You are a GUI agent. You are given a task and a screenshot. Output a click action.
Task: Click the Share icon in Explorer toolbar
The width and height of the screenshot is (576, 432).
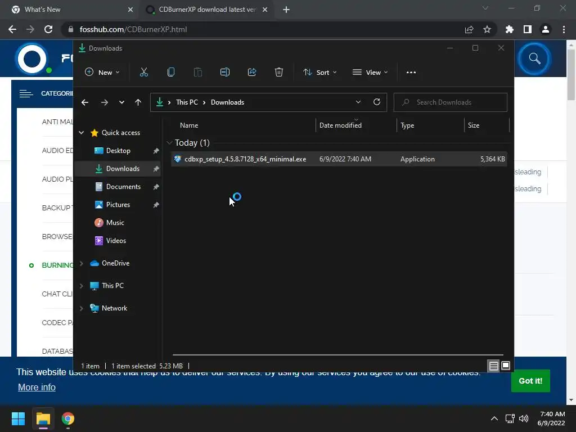(x=252, y=73)
